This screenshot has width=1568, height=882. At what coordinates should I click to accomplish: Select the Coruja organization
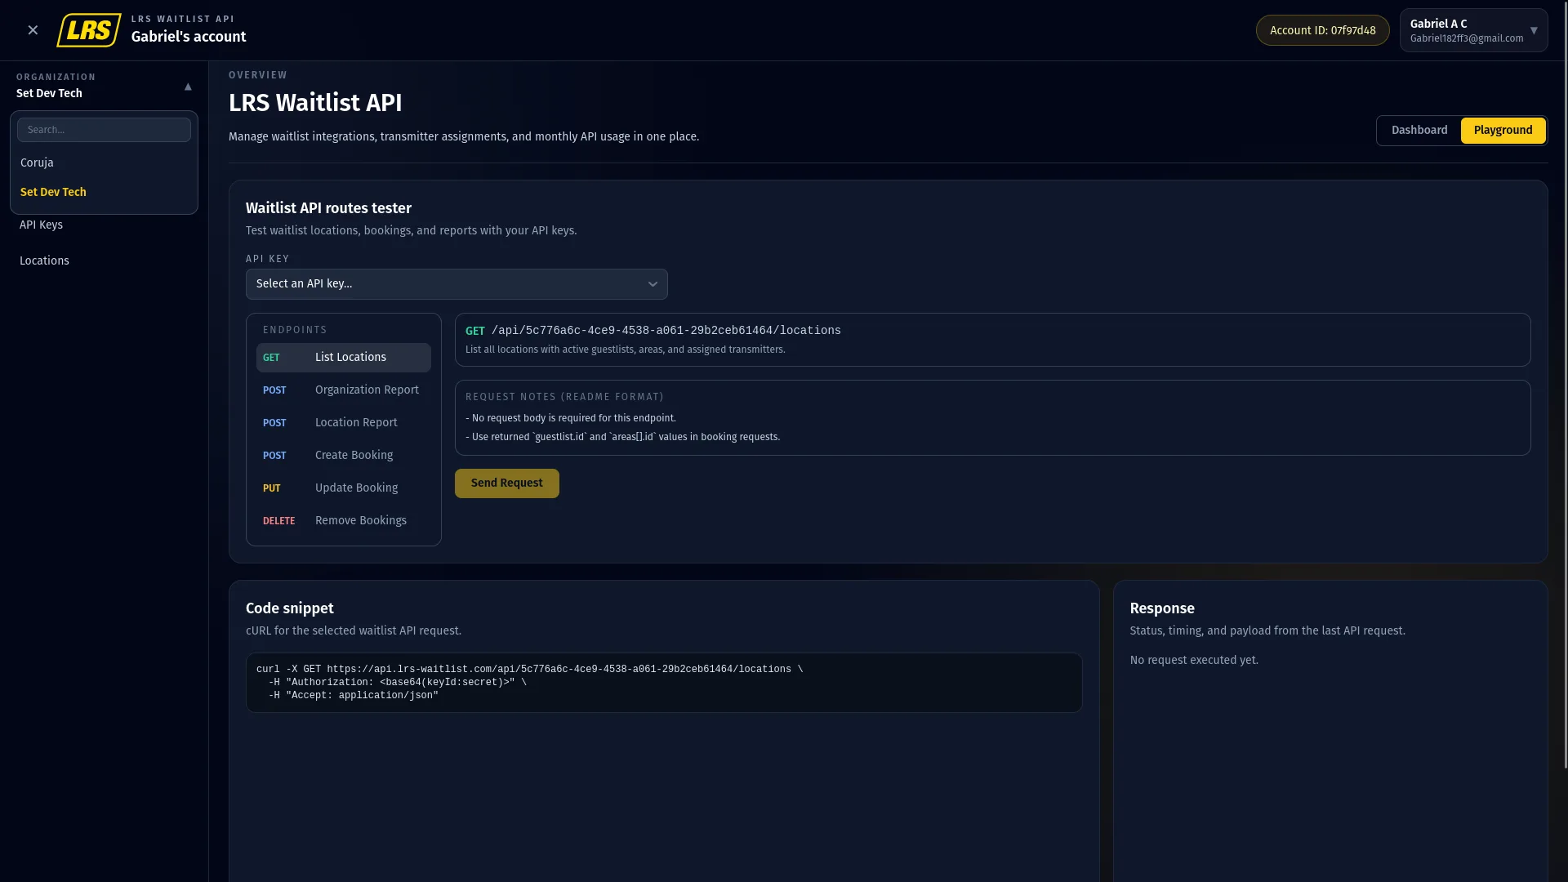(x=104, y=163)
